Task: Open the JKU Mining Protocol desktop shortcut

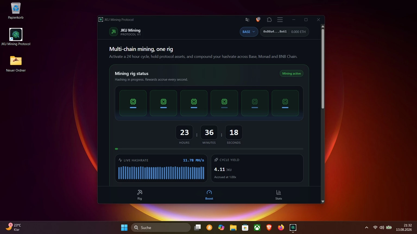Action: (16, 37)
